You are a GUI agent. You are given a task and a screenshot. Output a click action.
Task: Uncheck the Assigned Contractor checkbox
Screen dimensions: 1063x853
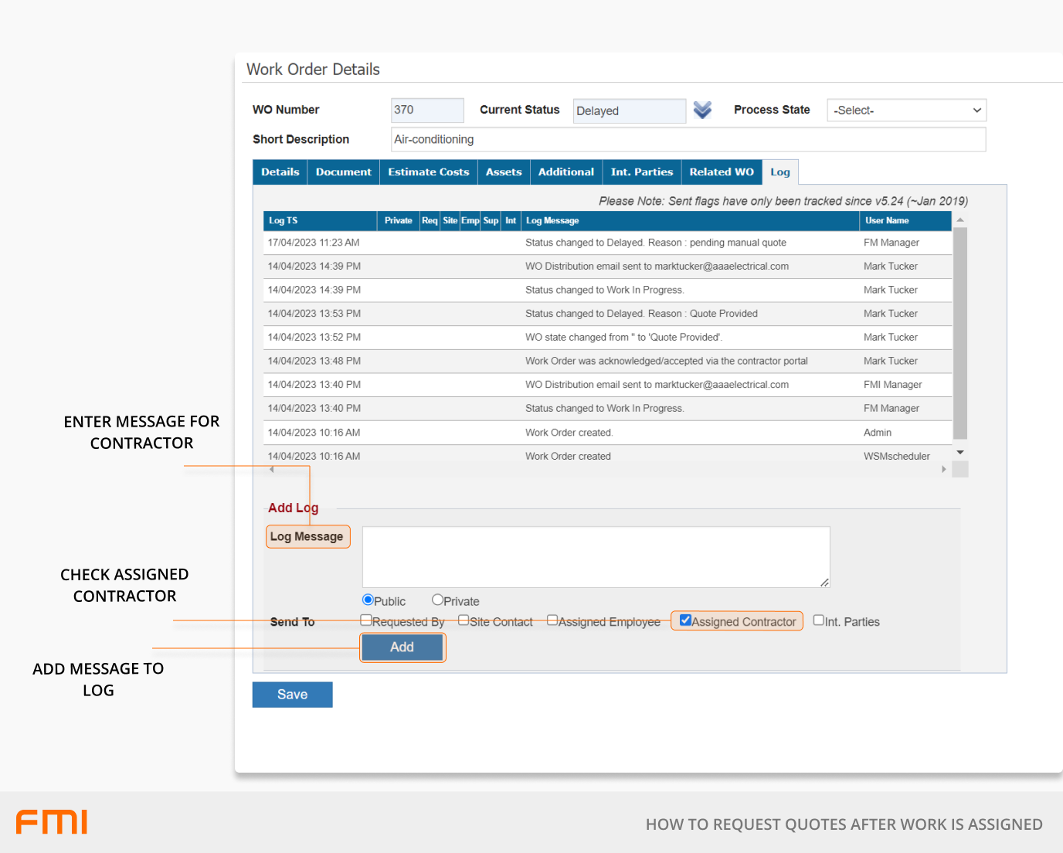[685, 620]
